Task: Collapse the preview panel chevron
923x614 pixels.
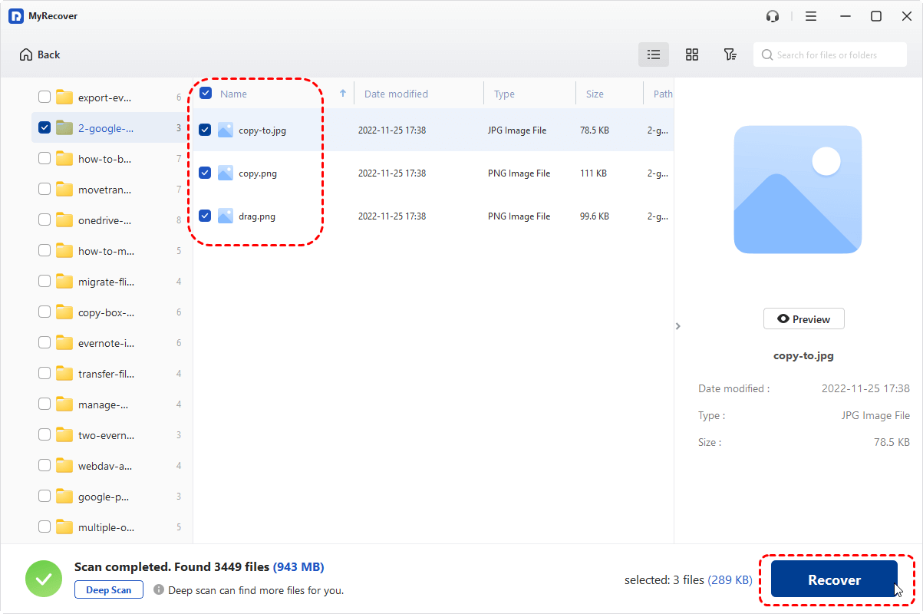Action: pyautogui.click(x=678, y=325)
